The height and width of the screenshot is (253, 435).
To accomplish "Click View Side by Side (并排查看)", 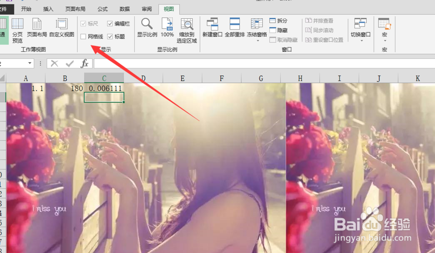I will (319, 20).
